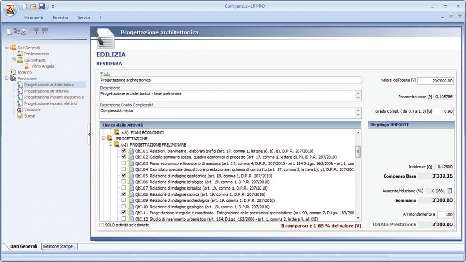Click the Valore dell'opera field 200'000.00
Image resolution: width=466 pixels, height=262 pixels.
click(435, 81)
